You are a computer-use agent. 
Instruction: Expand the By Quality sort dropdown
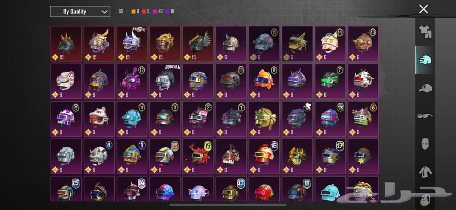pos(80,12)
